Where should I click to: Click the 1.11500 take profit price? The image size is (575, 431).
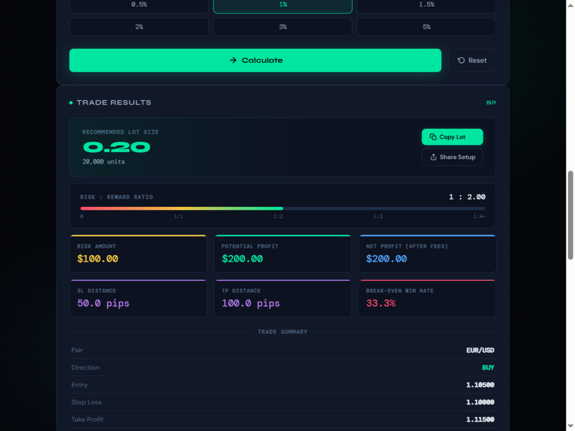point(480,419)
